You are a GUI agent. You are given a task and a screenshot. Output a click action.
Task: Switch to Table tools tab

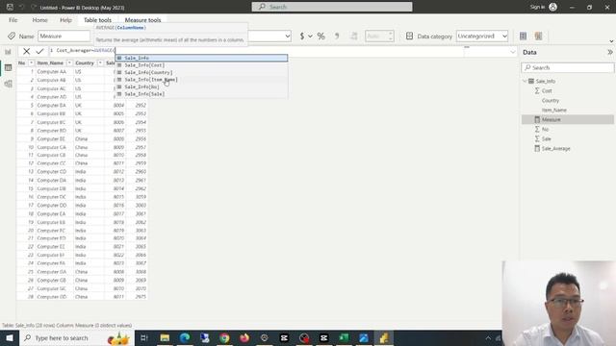click(x=97, y=20)
